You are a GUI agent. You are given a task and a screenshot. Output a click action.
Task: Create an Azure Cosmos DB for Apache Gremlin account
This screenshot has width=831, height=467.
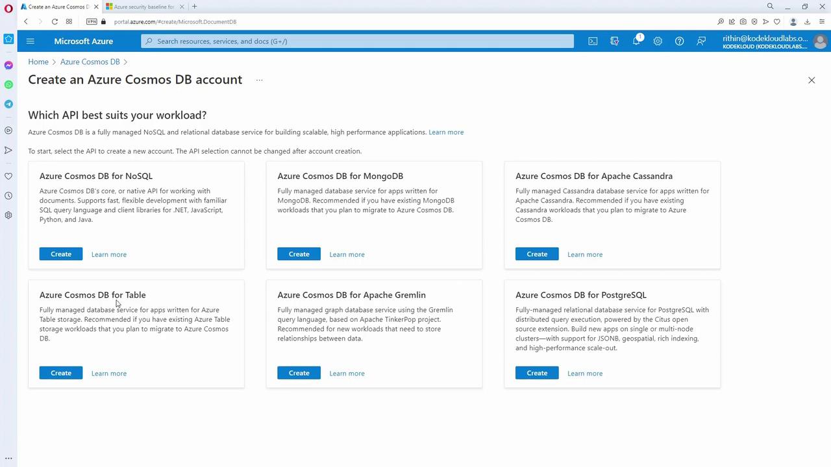299,373
